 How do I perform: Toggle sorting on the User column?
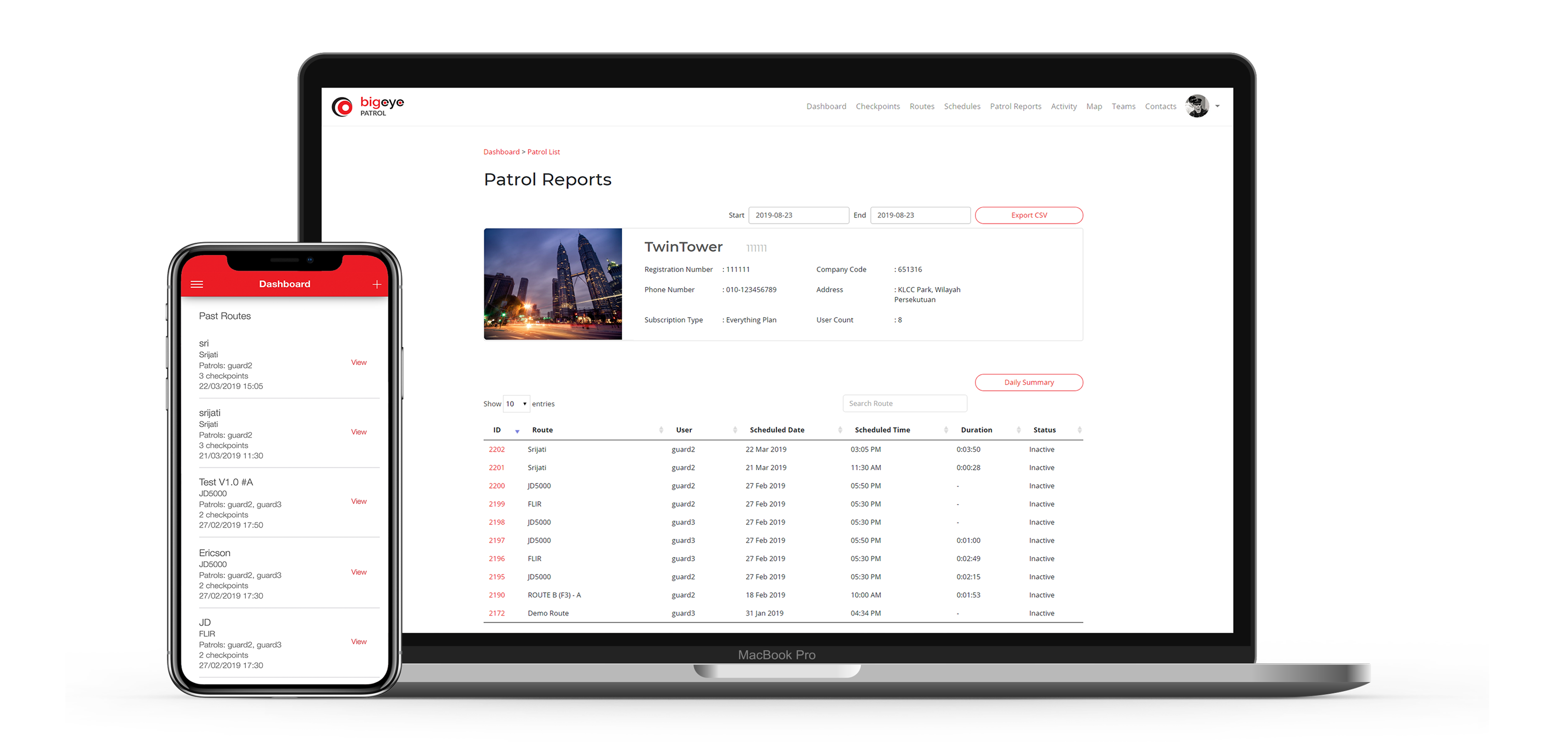tap(734, 430)
